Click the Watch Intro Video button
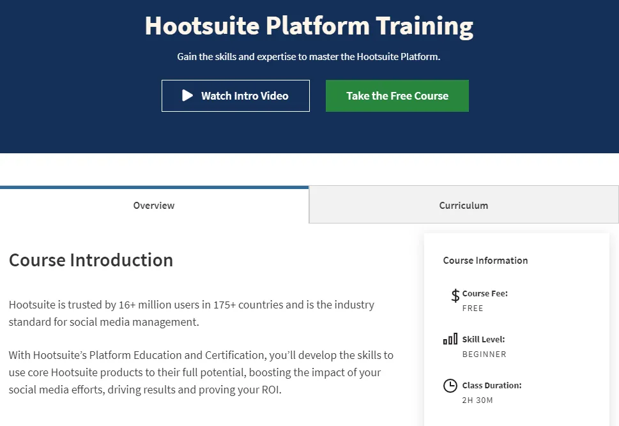The height and width of the screenshot is (426, 619). pyautogui.click(x=236, y=96)
